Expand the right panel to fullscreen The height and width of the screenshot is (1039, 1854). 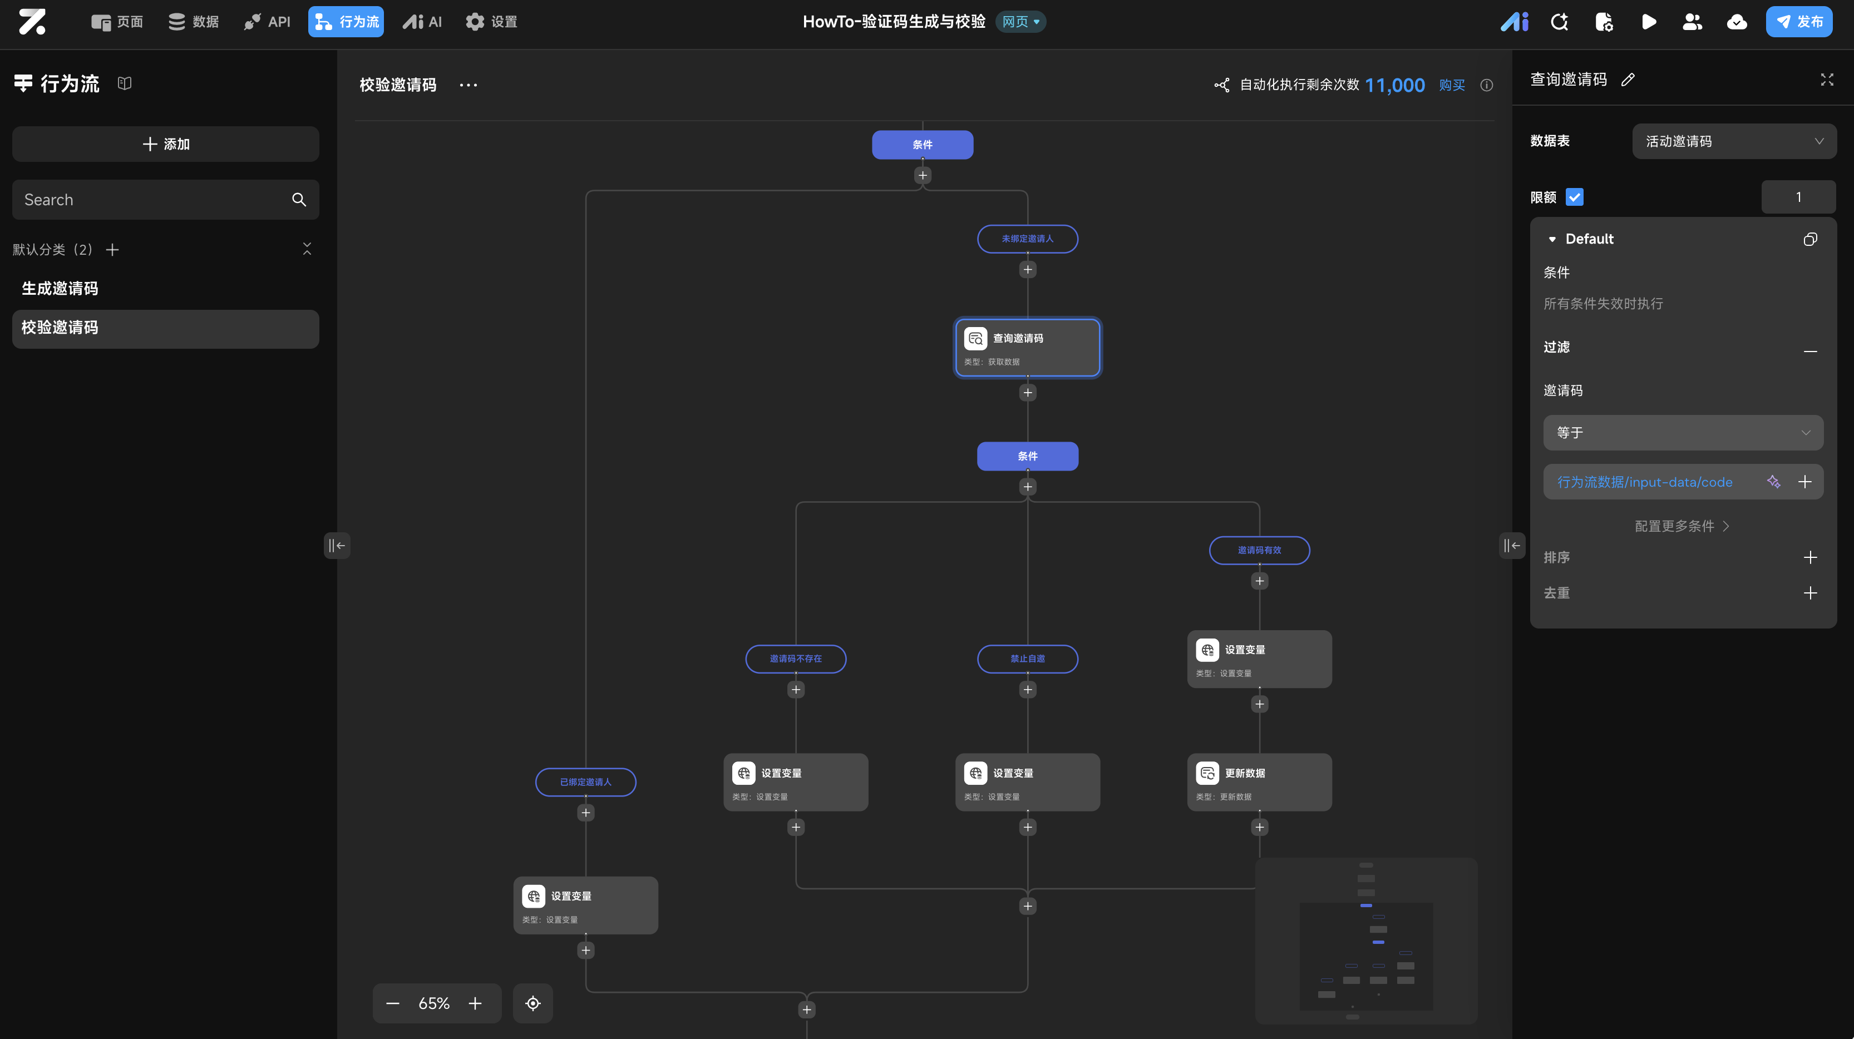(x=1827, y=80)
